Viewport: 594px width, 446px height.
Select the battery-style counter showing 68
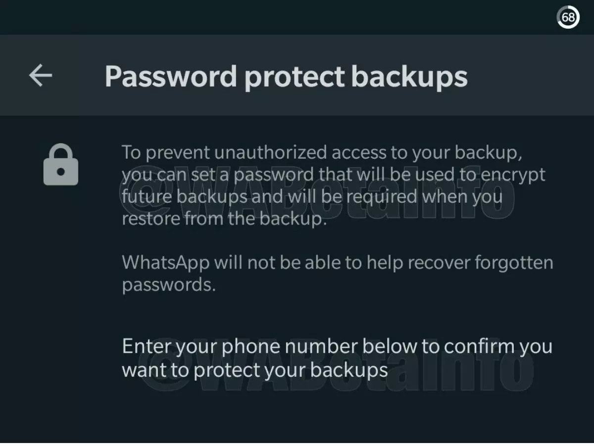click(567, 17)
